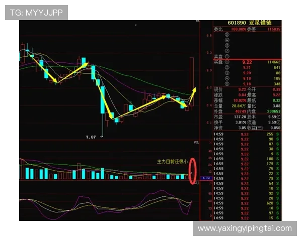
Task: Click the 9.22 bid price at buy level 1
Action: coord(247,62)
